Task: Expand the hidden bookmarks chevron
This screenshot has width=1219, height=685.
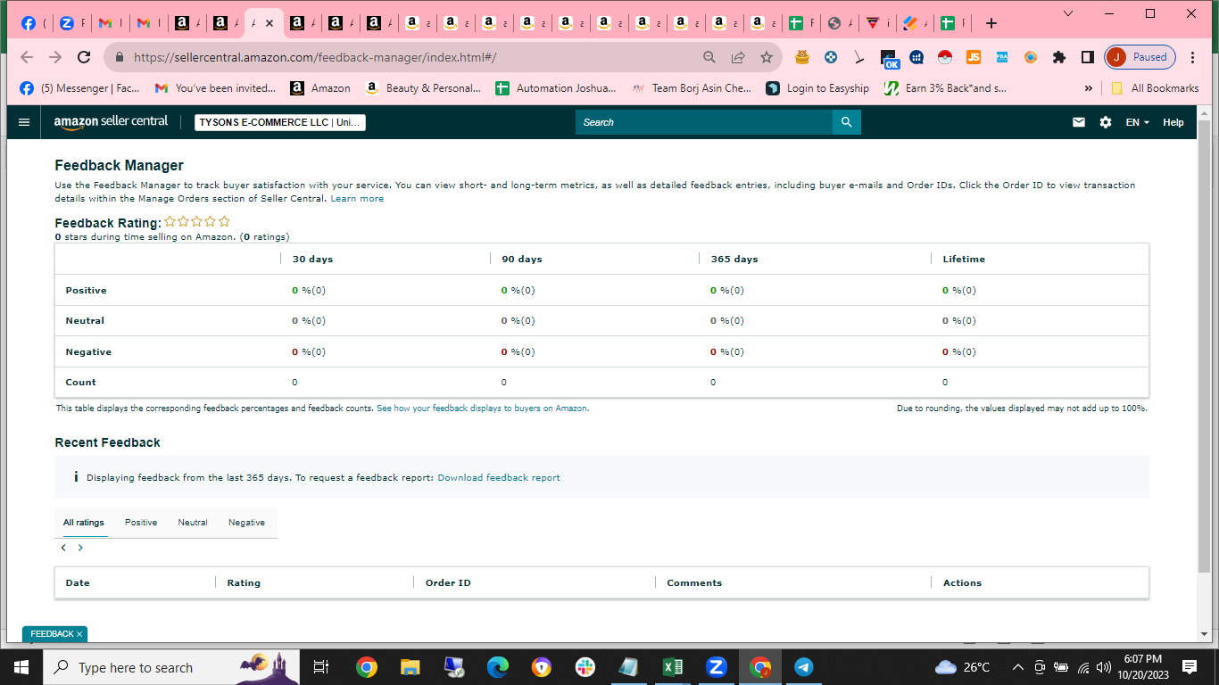Action: coord(1088,88)
